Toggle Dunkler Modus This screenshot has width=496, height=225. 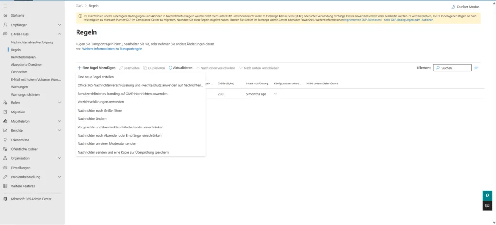click(x=466, y=7)
